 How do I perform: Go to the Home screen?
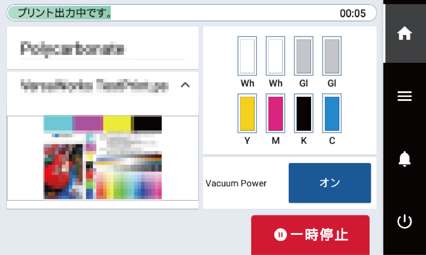click(405, 33)
